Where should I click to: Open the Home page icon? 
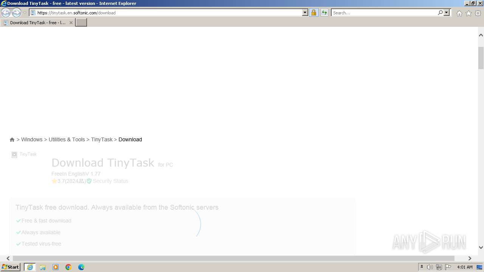(459, 13)
